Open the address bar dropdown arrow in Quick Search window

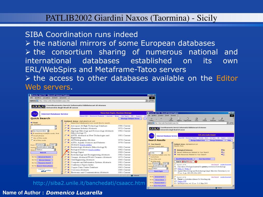(146, 101)
